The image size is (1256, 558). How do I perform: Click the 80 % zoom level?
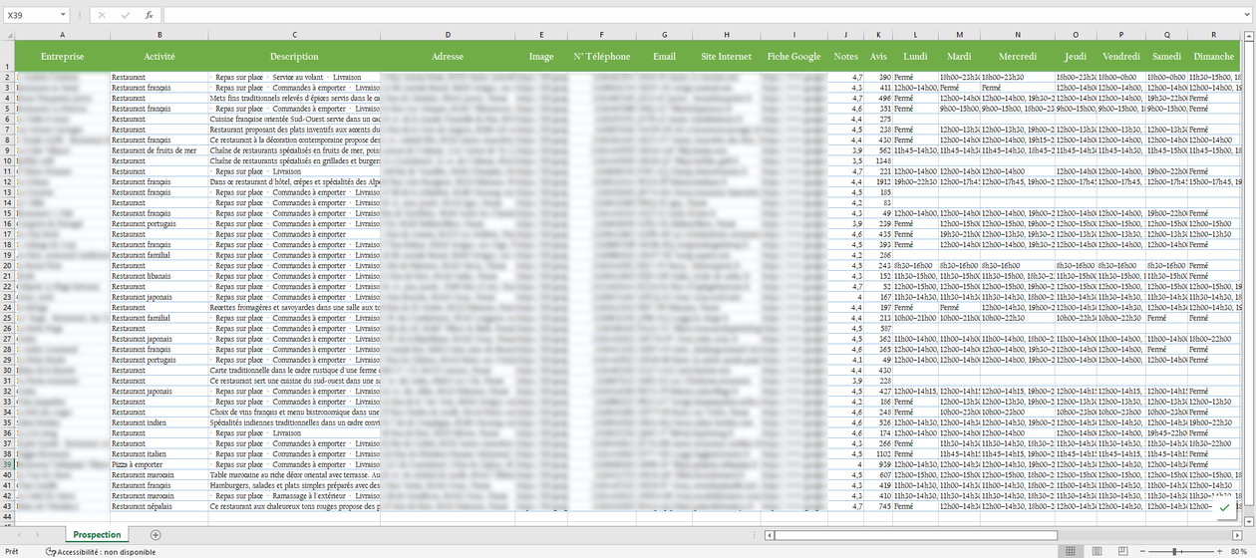(1239, 551)
